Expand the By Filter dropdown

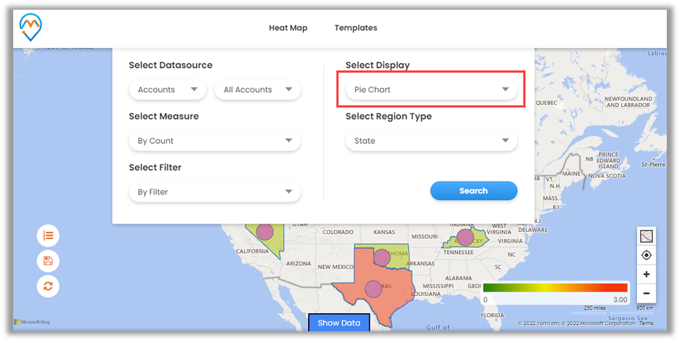point(215,192)
